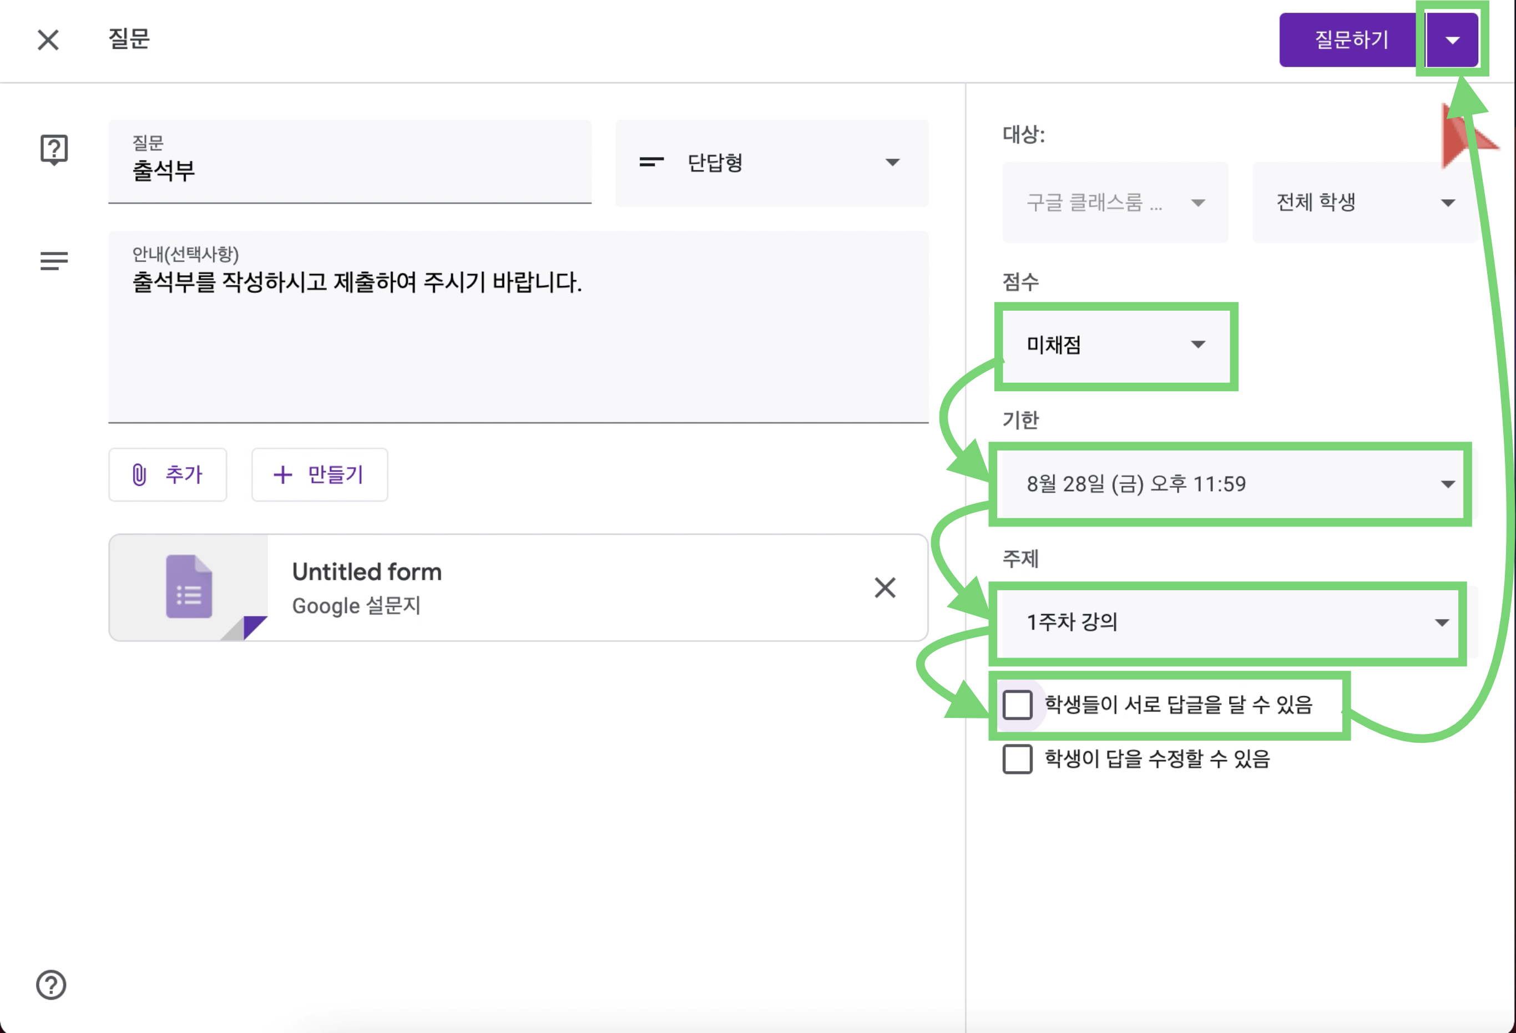Click the paperclip 추가 attachment button
Image resolution: width=1516 pixels, height=1033 pixels.
click(x=168, y=475)
